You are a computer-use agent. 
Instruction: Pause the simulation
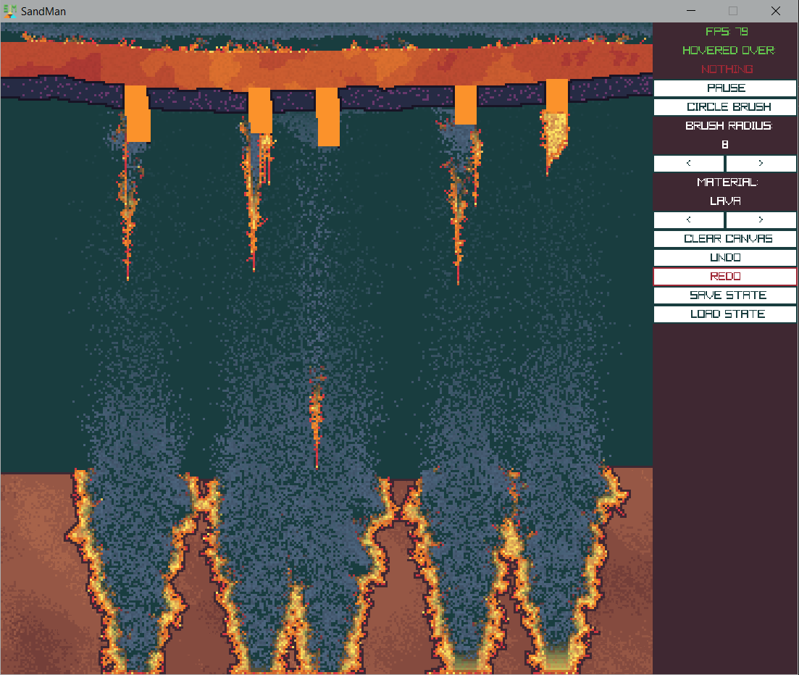coord(725,88)
